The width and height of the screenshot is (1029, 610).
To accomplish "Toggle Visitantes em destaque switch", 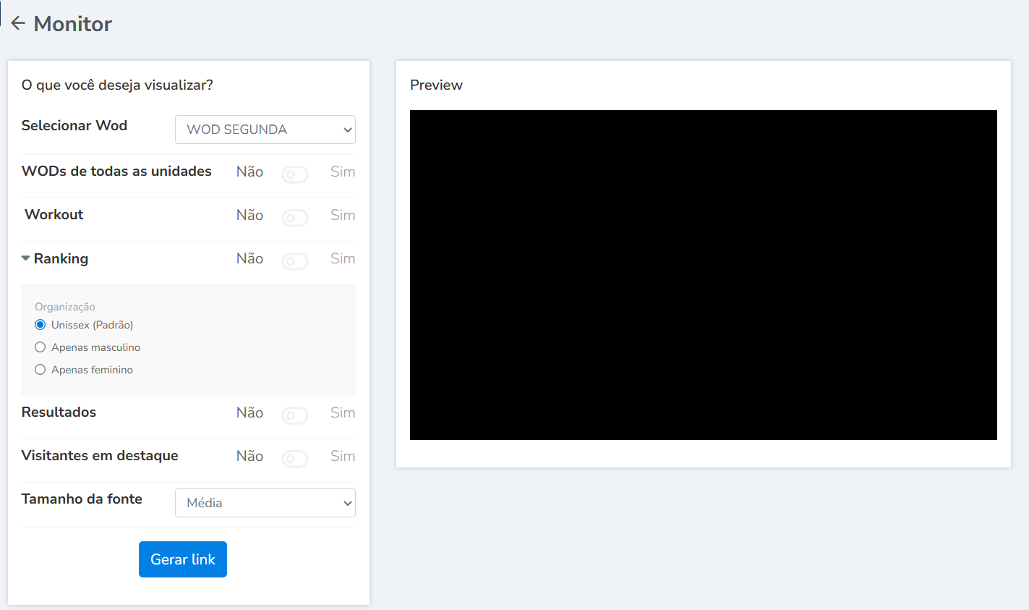I will pyautogui.click(x=295, y=459).
